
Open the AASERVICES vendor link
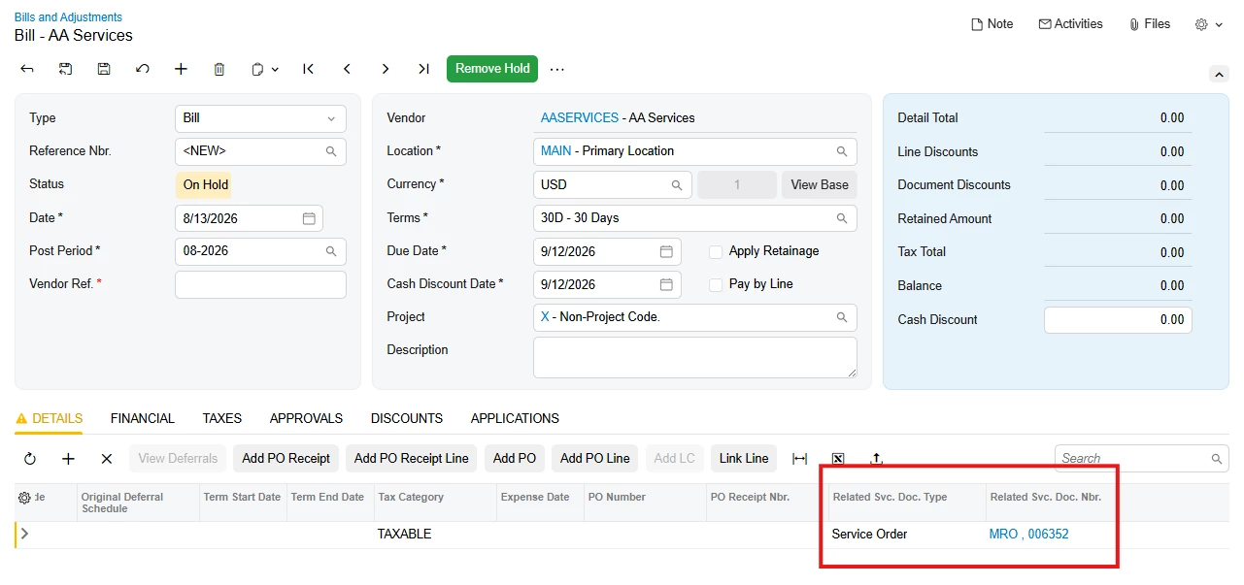580,118
